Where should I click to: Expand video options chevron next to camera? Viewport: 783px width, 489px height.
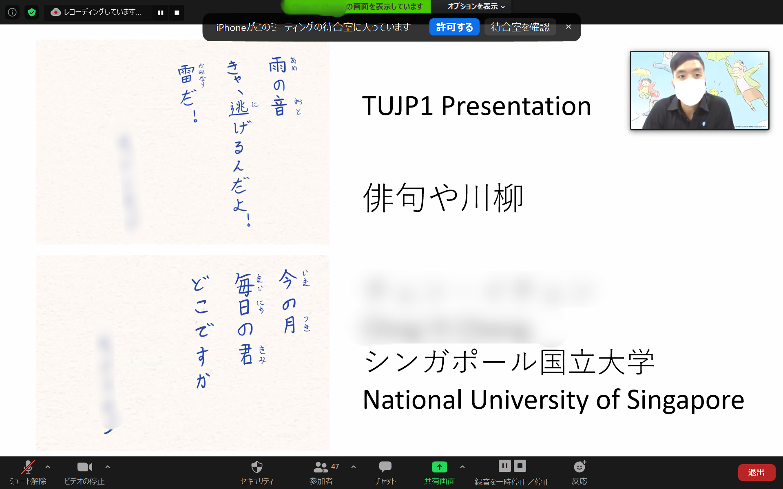(x=108, y=467)
